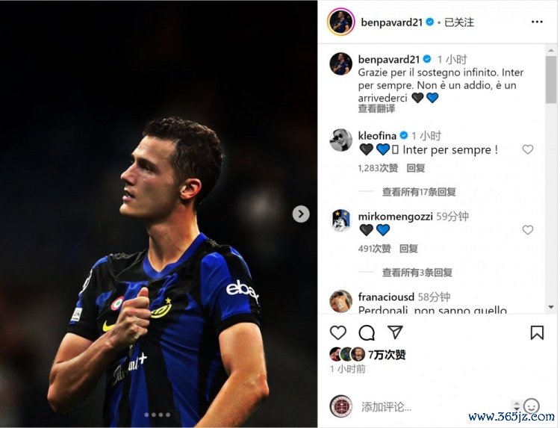
Task: Go to next photo arrow
Action: coord(301,214)
